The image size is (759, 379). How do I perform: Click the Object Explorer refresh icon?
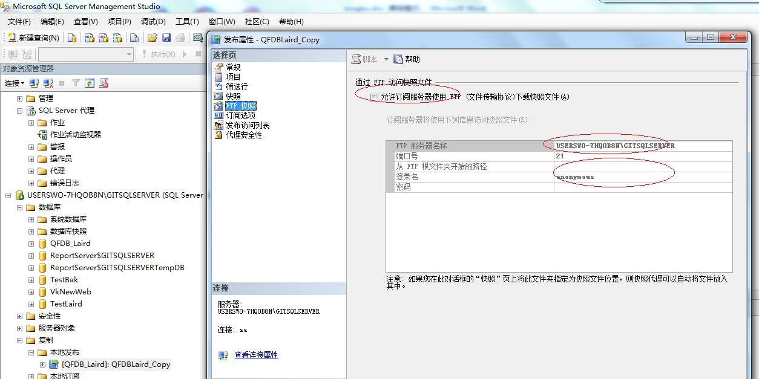point(90,83)
